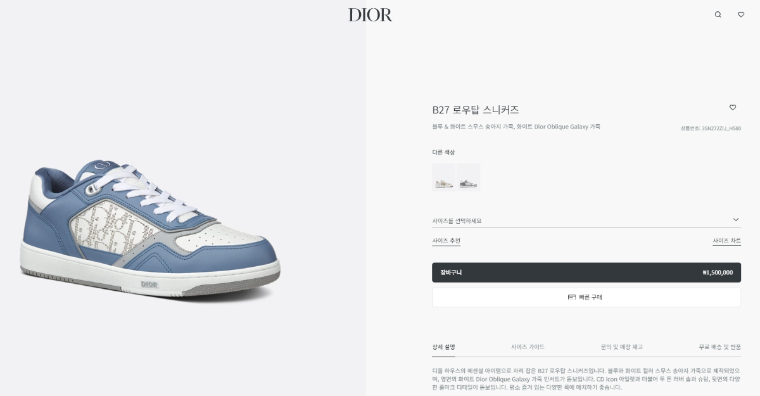Switch to the 사이즈 가이드 tab
This screenshot has height=396, width=760.
528,347
